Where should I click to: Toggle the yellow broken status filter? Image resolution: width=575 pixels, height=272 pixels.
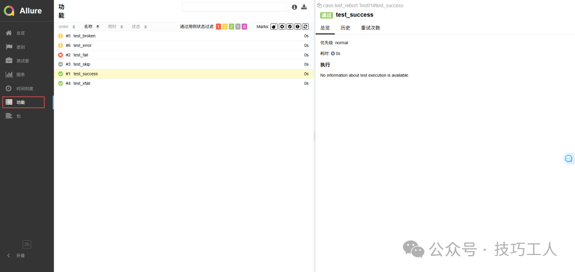(225, 27)
